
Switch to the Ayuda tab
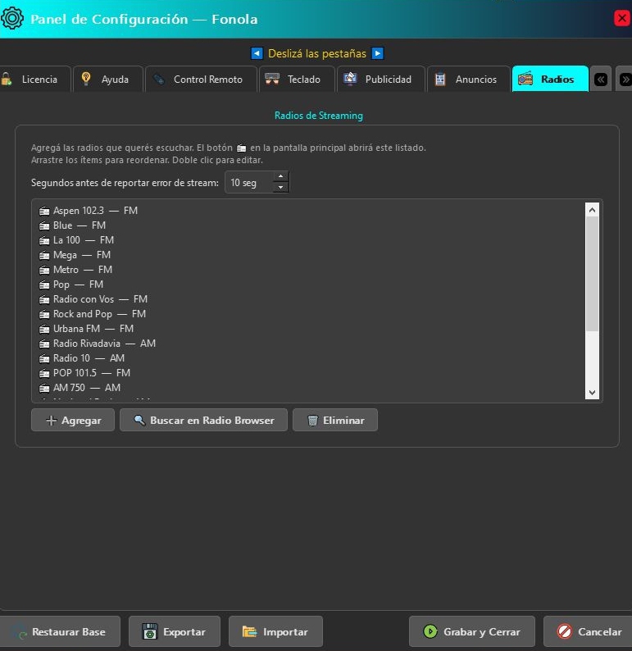(x=108, y=79)
